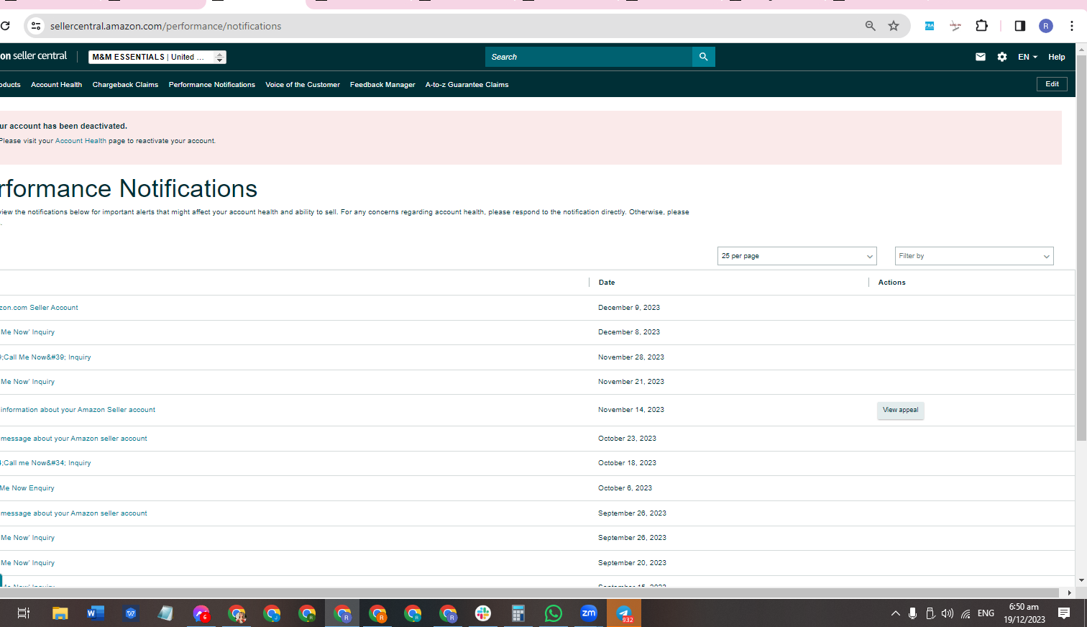Expand the EN language dropdown
The width and height of the screenshot is (1087, 627).
(x=1027, y=57)
